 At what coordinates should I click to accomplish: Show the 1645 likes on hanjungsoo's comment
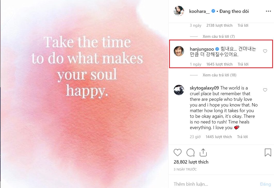[219, 64]
